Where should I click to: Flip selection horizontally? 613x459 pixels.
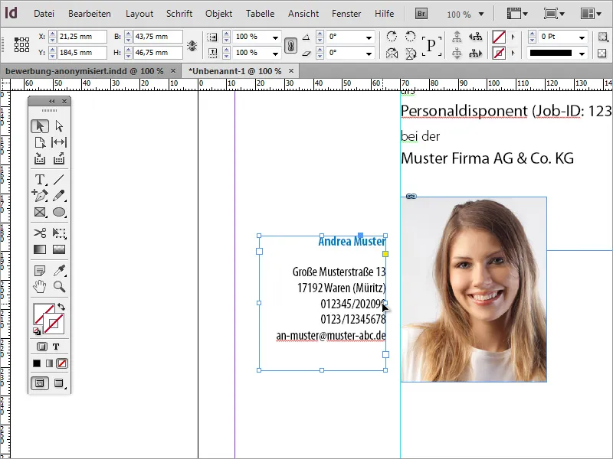point(392,53)
